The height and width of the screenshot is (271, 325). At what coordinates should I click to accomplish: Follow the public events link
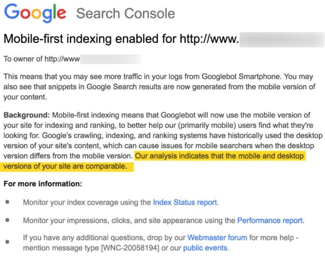[205, 248]
